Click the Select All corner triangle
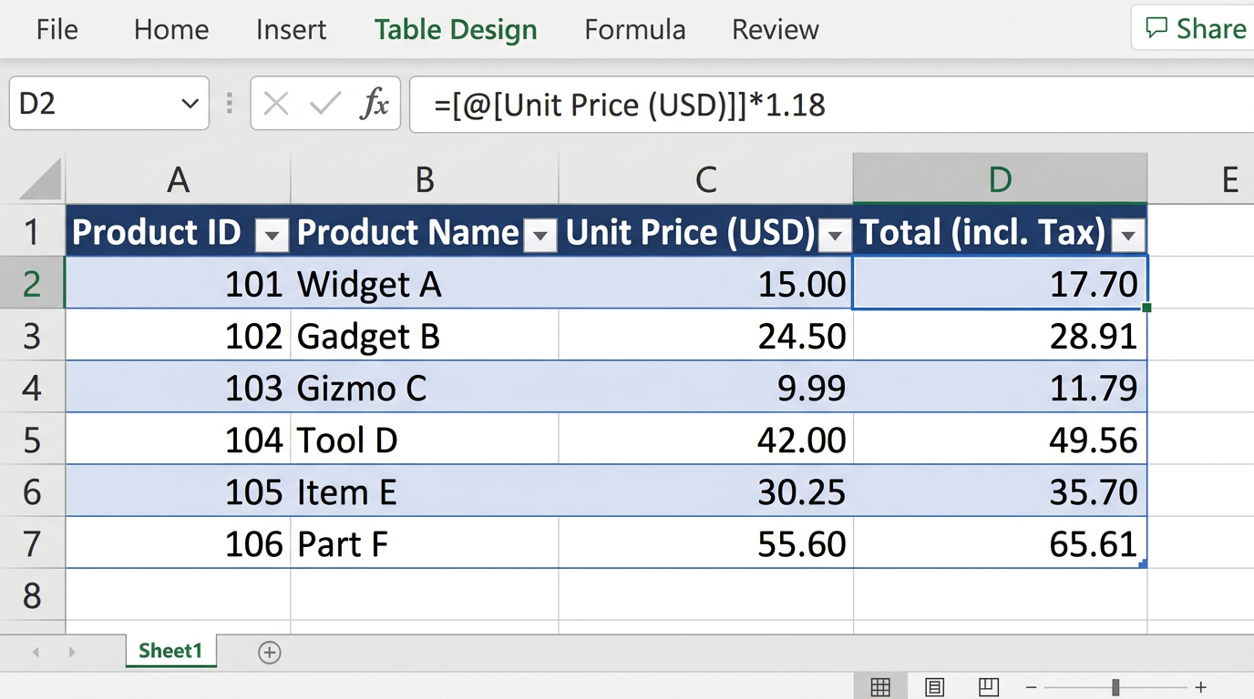This screenshot has height=699, width=1254. [42, 179]
